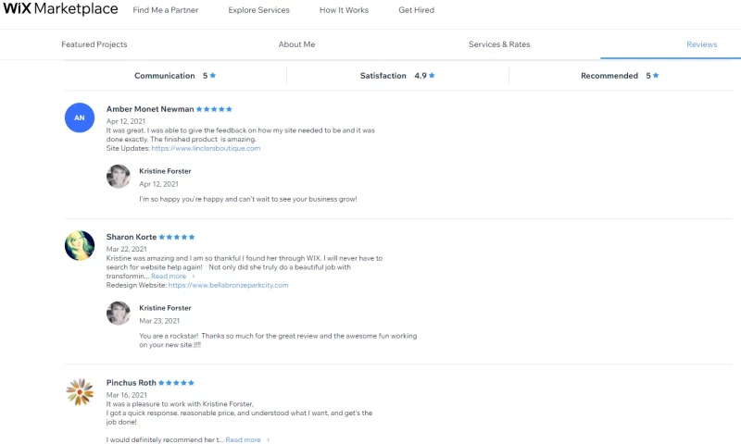Screen dimensions: 741x444
Task: Open the linclarsboutique.com site link
Action: point(206,148)
